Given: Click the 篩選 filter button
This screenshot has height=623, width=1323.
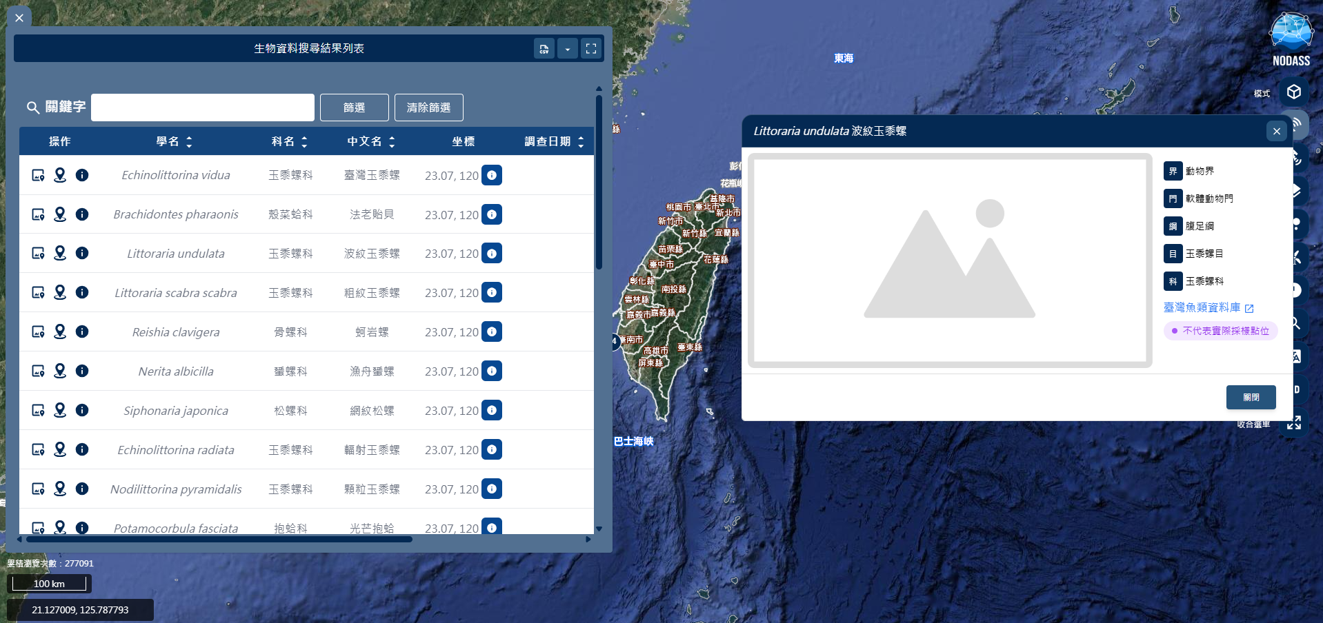Looking at the screenshot, I should [x=354, y=108].
